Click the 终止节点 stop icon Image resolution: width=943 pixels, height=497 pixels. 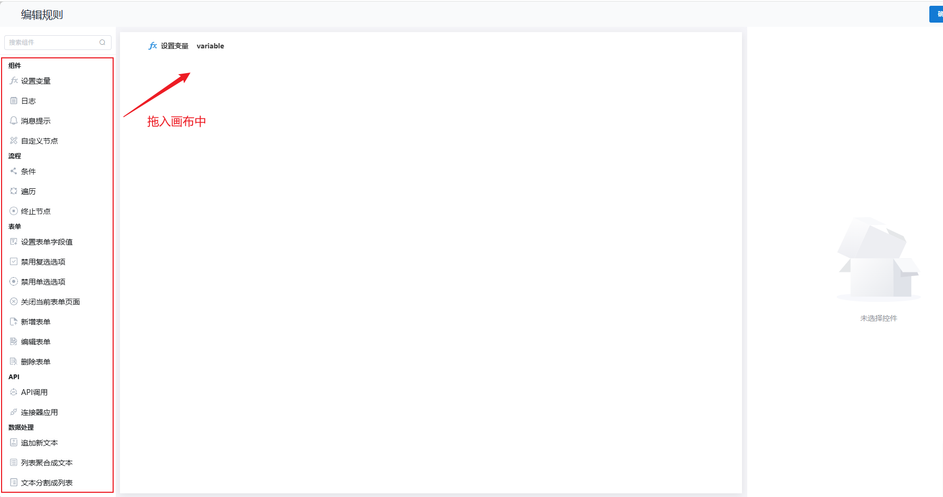[14, 211]
